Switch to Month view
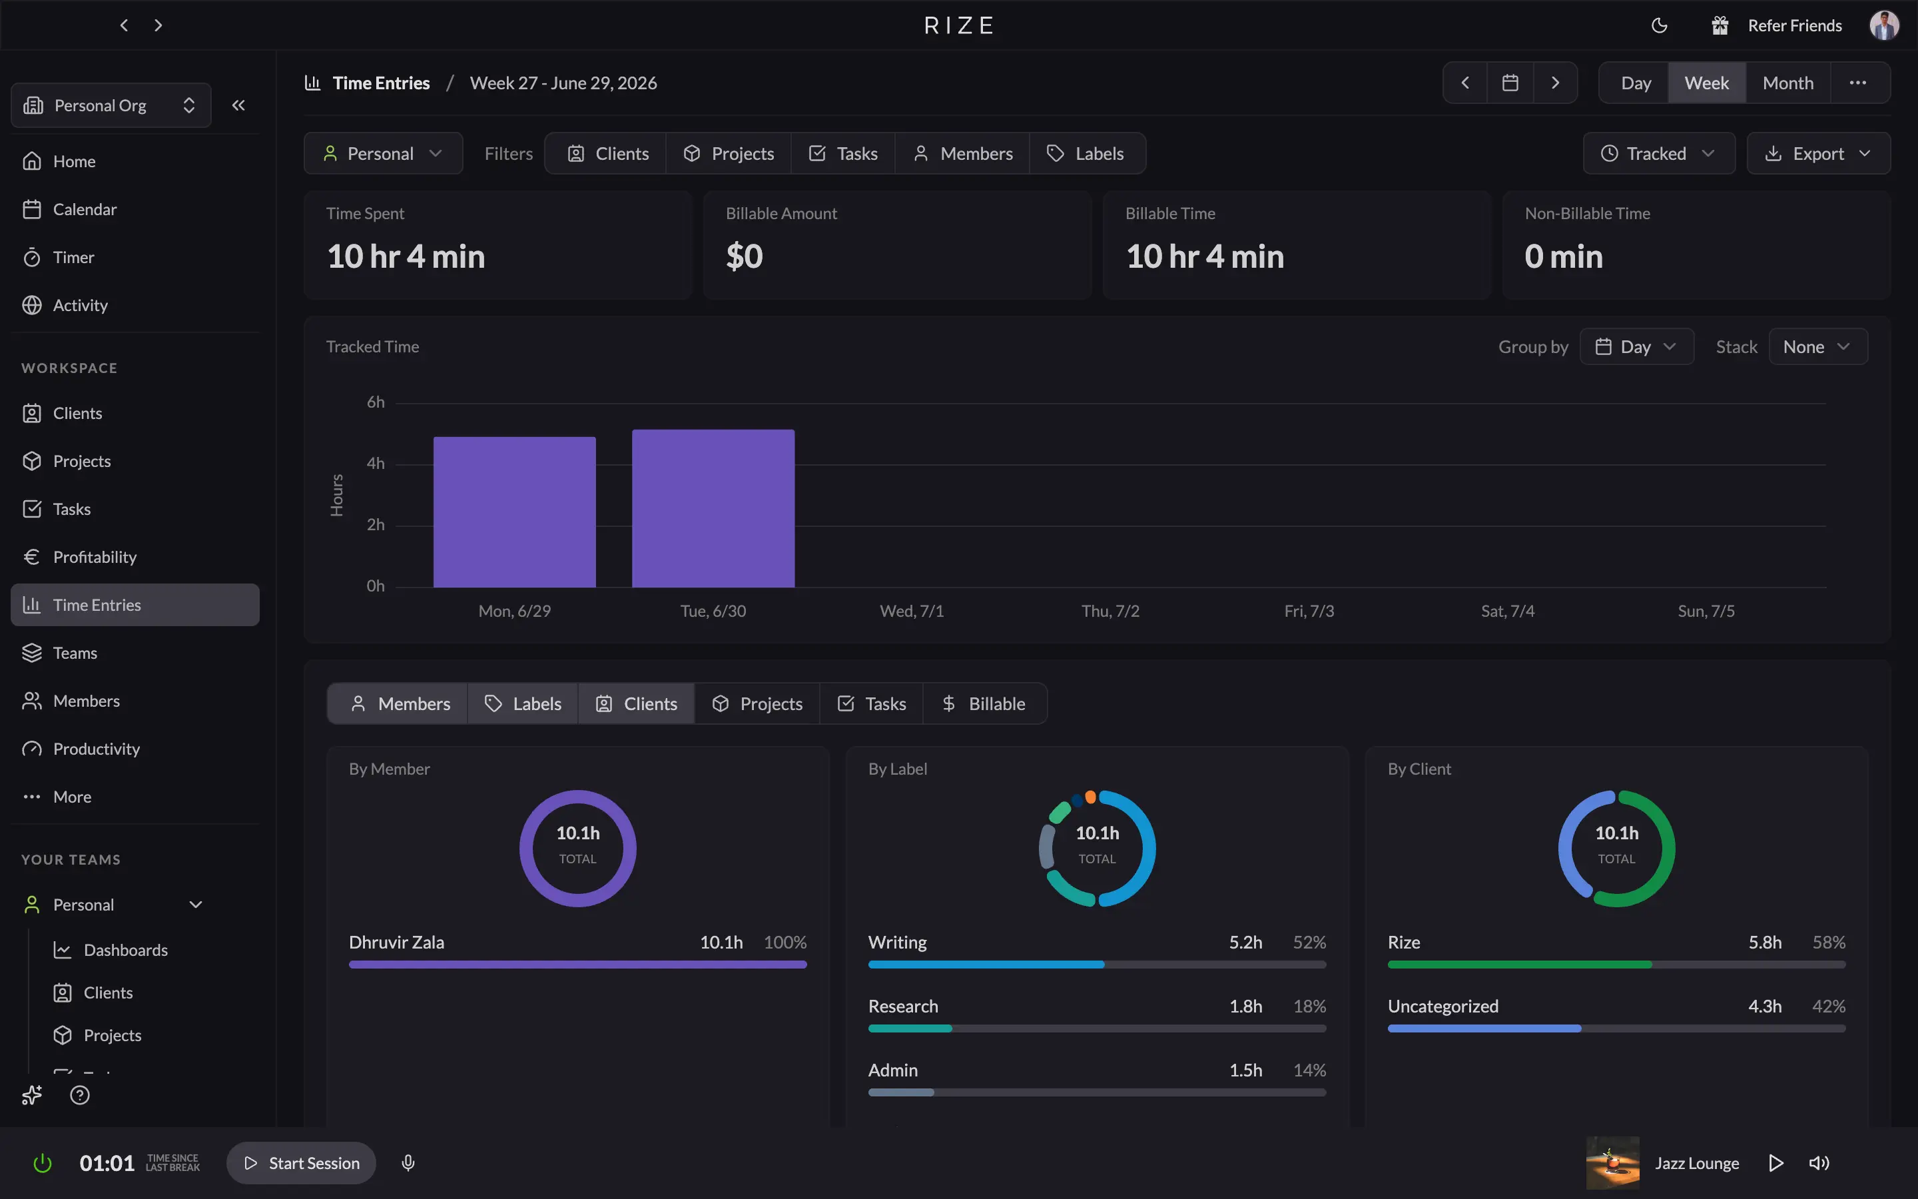Screen dimensions: 1918x1199 tap(1788, 83)
